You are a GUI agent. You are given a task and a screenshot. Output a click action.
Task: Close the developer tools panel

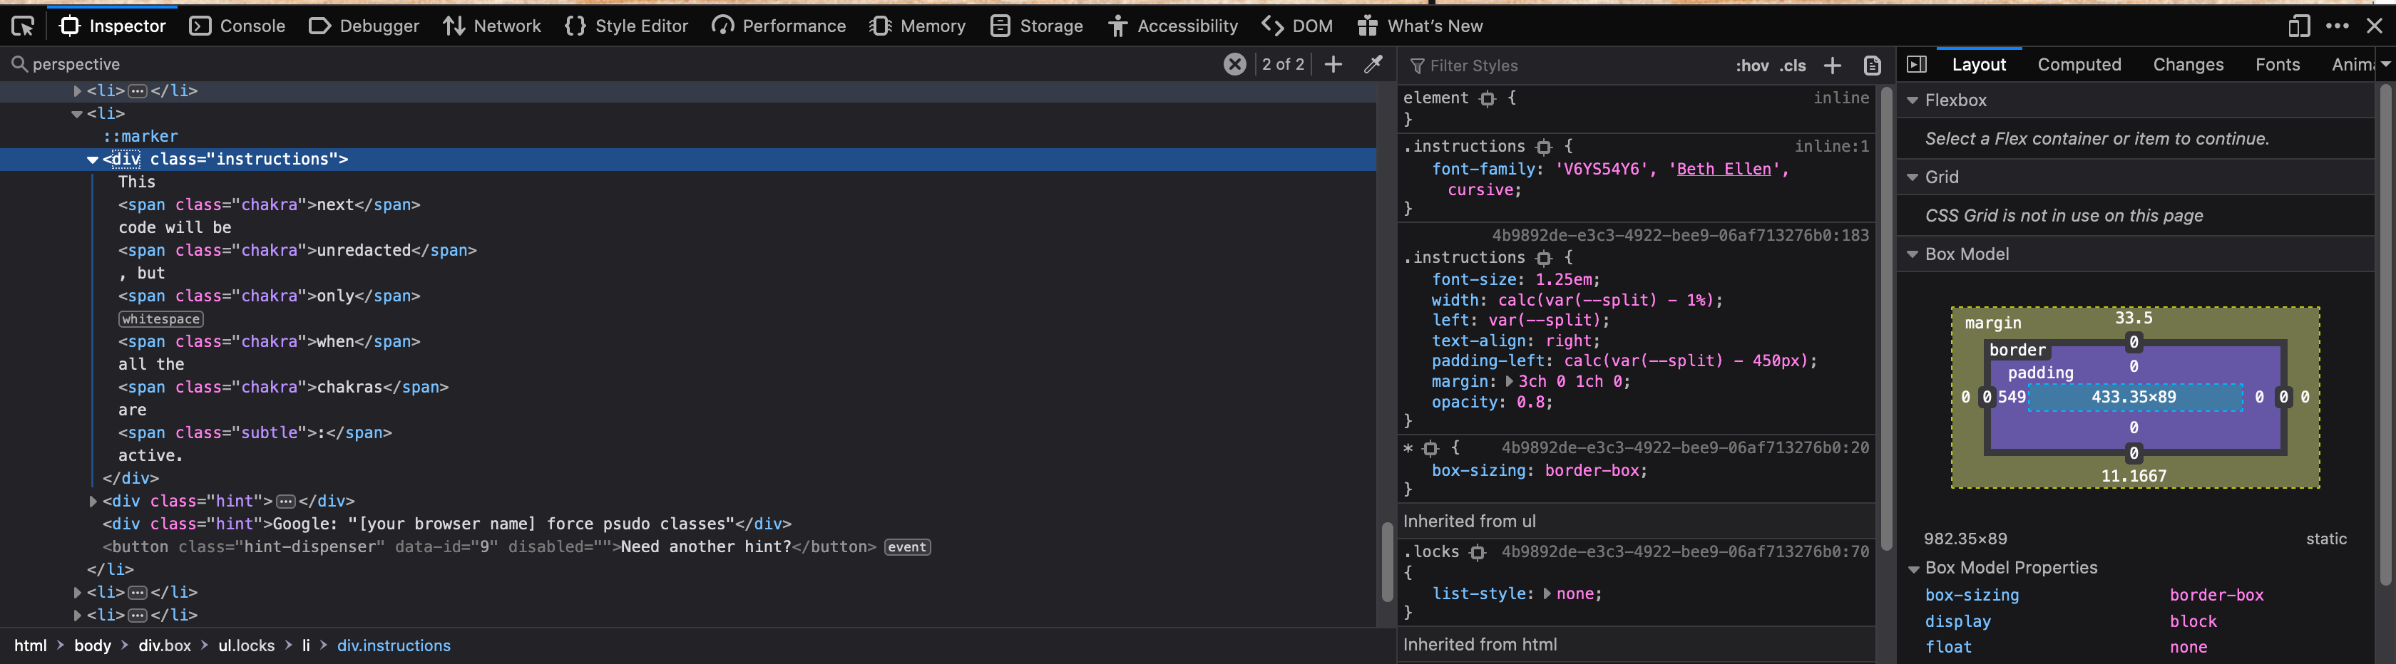(x=2374, y=26)
